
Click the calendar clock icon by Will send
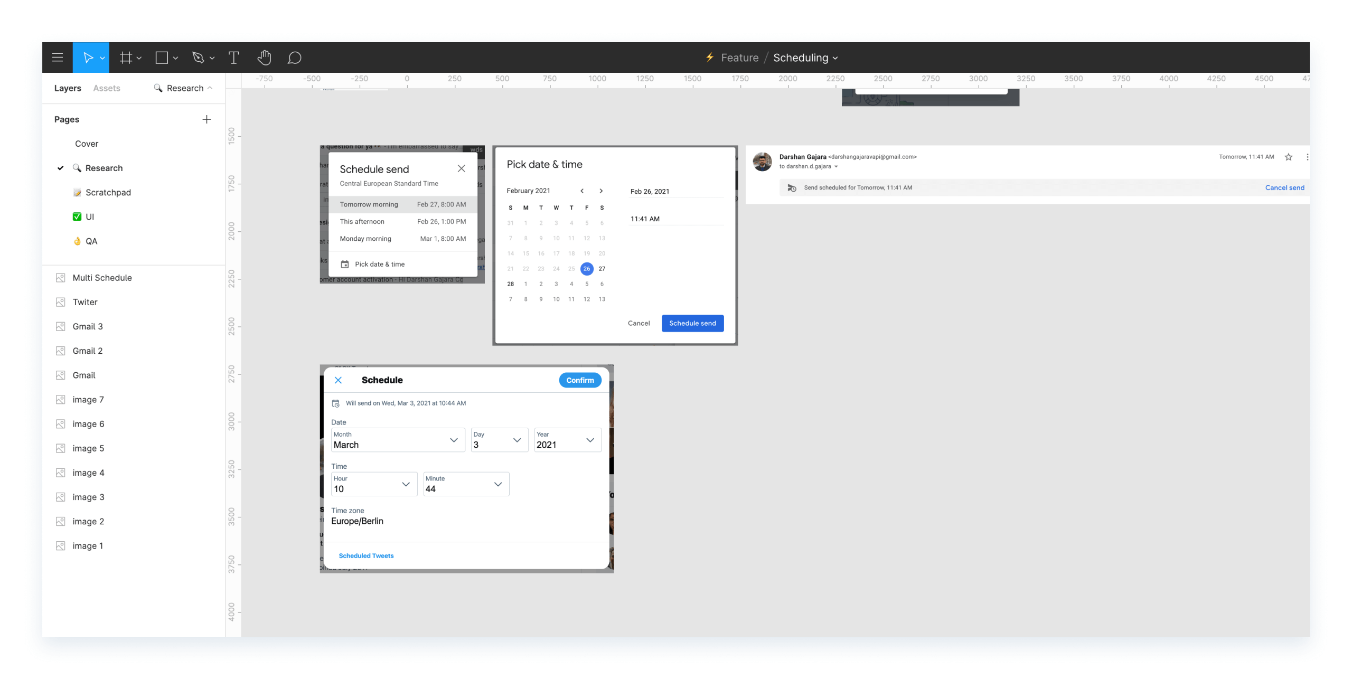(335, 403)
